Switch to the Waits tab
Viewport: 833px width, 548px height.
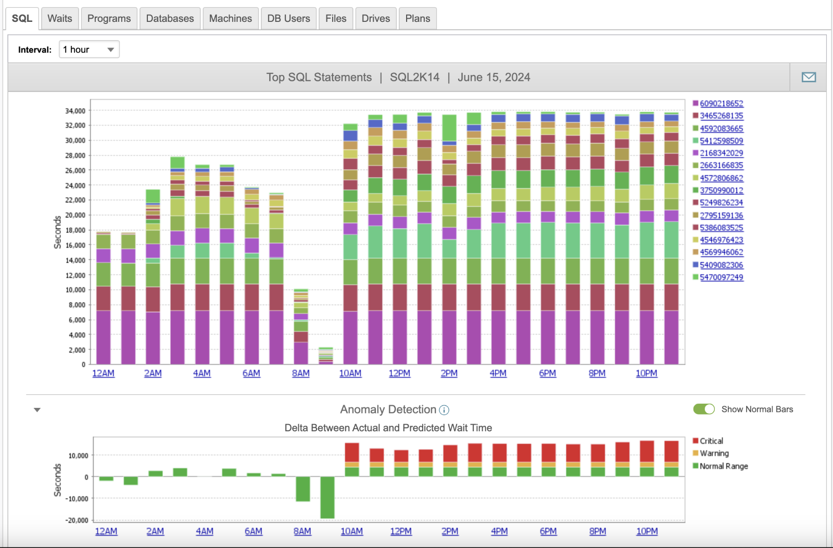click(60, 18)
